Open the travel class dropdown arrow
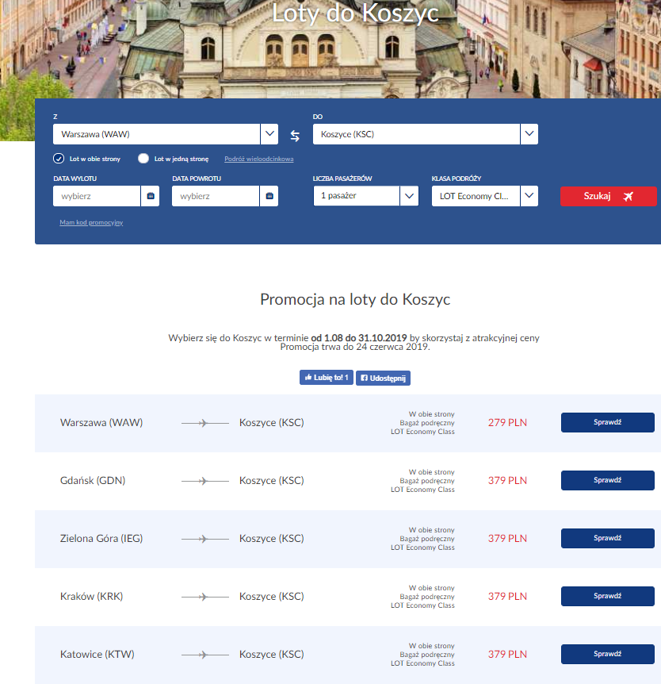This screenshot has height=684, width=661. pos(529,196)
